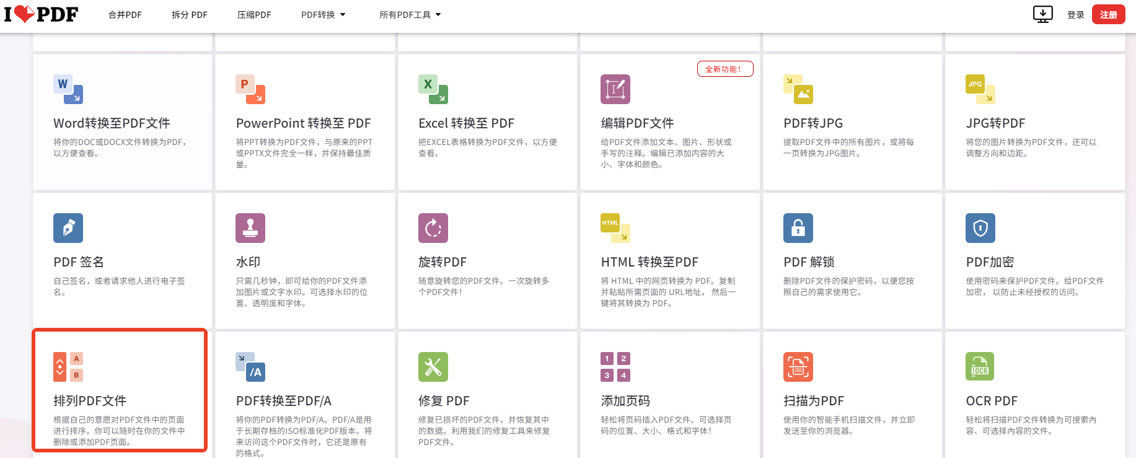Open the Word to PDF tool icon
Screen dimensions: 1136x458
pyautogui.click(x=68, y=89)
